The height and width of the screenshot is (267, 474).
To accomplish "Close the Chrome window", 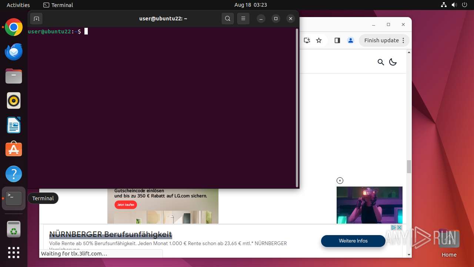I will (403, 24).
